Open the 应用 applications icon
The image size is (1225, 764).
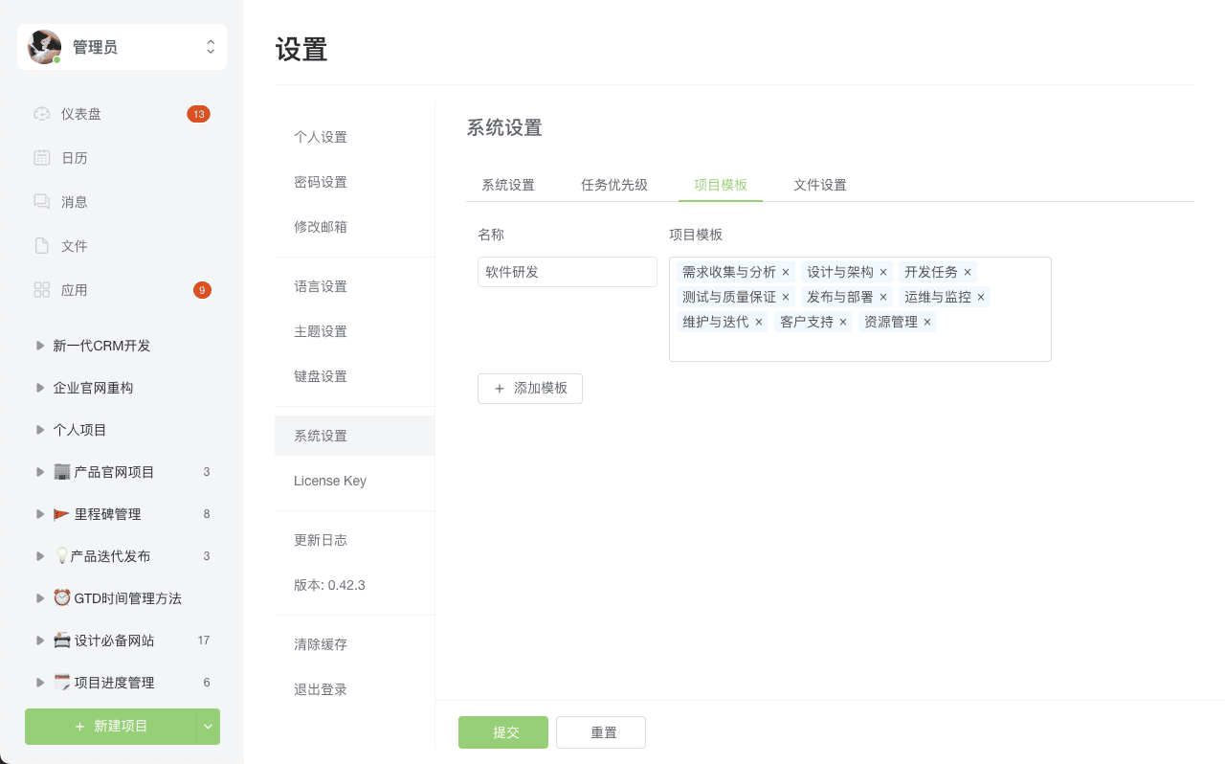pos(41,289)
